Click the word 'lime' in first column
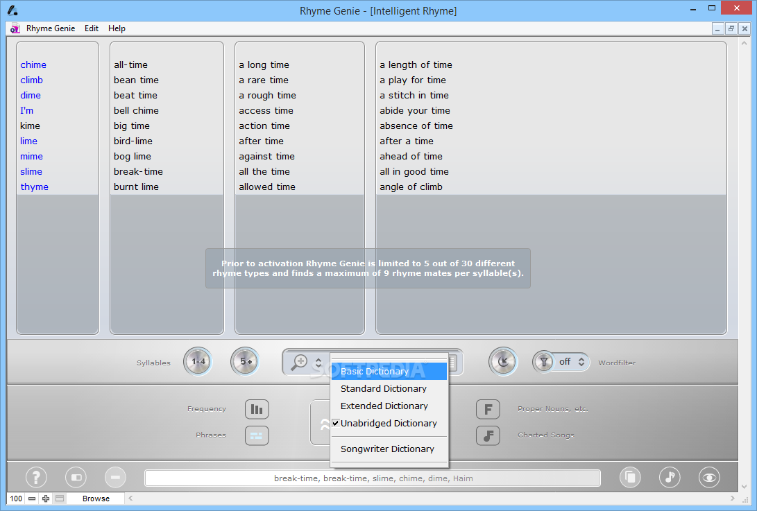The image size is (757, 511). [x=28, y=141]
